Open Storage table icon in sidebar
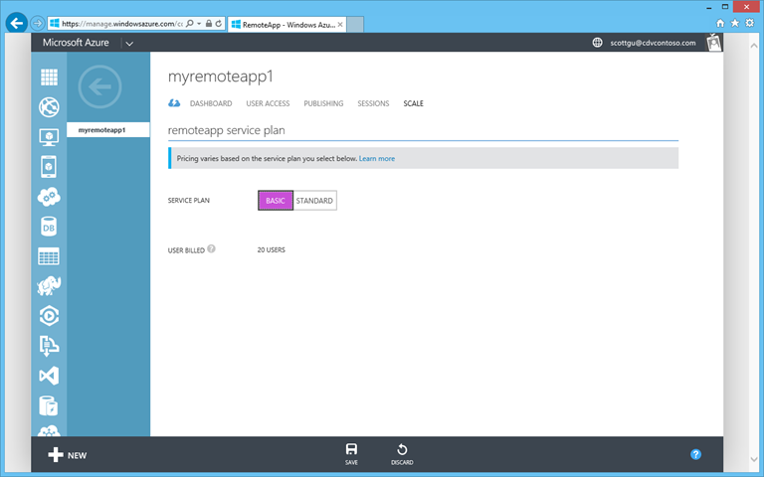This screenshot has width=764, height=477. [x=49, y=256]
